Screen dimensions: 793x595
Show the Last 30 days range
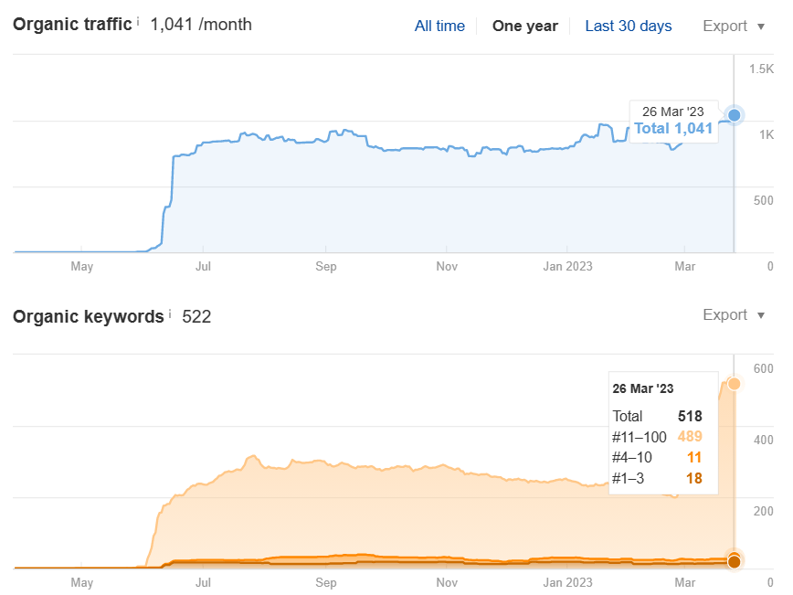click(x=628, y=26)
